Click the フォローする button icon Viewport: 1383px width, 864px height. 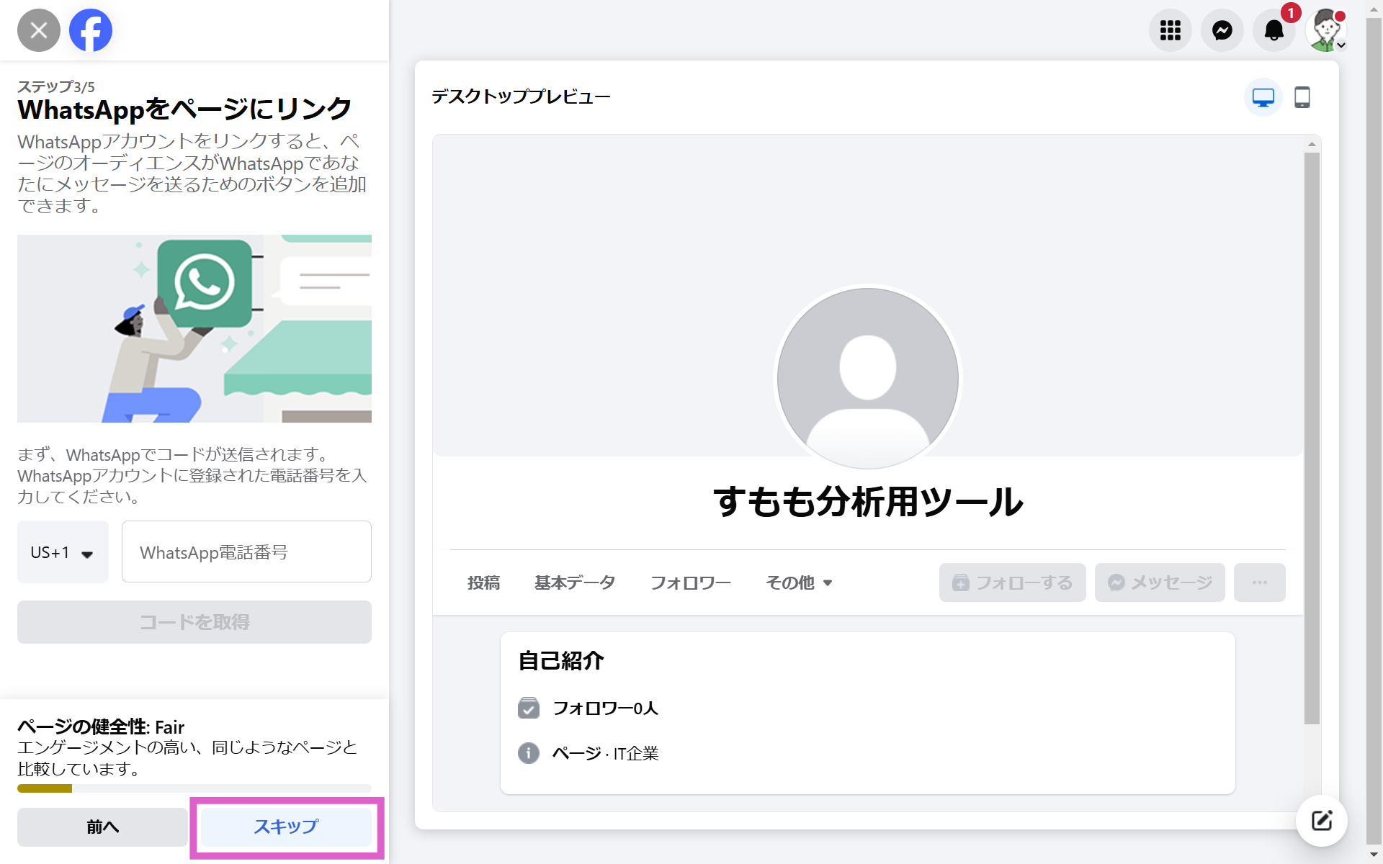[962, 582]
